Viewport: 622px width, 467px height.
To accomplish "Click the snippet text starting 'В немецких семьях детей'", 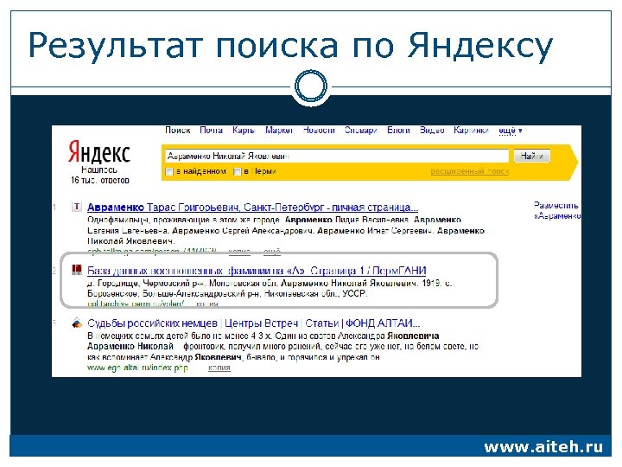I will (x=282, y=347).
